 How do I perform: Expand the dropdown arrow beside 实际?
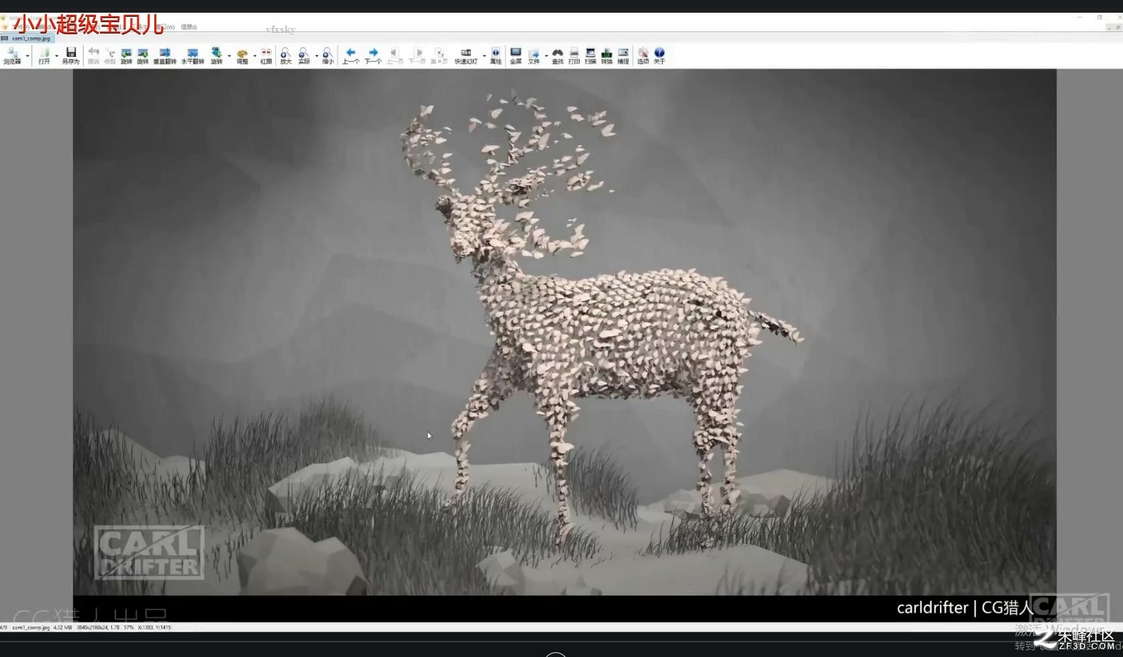(x=317, y=56)
